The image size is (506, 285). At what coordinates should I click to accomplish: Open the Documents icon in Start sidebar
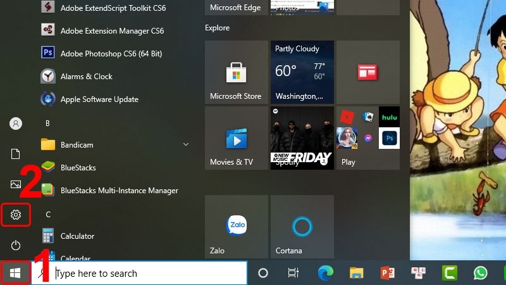pyautogui.click(x=15, y=154)
